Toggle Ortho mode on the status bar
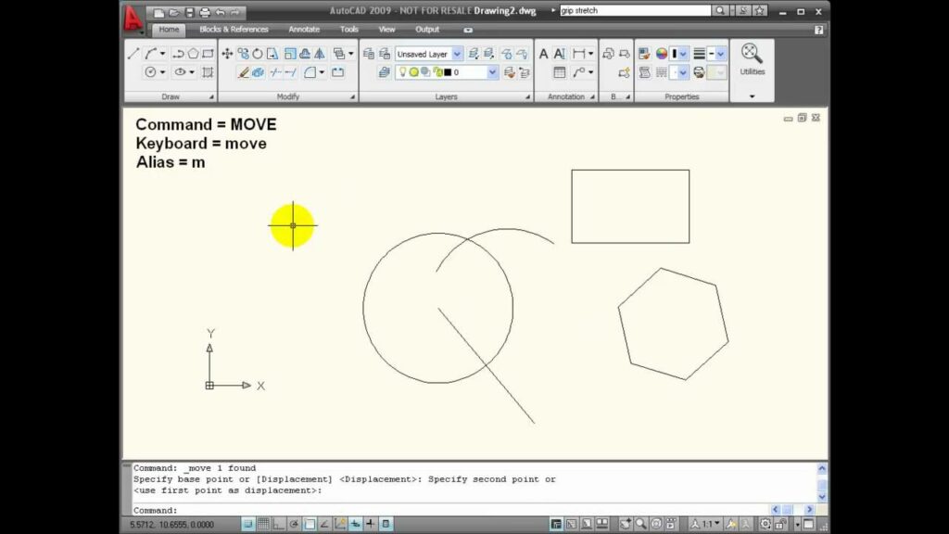Viewport: 949px width, 534px height. (277, 524)
